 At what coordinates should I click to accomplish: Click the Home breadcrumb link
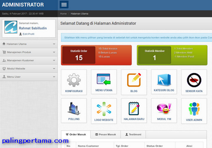click(63, 14)
